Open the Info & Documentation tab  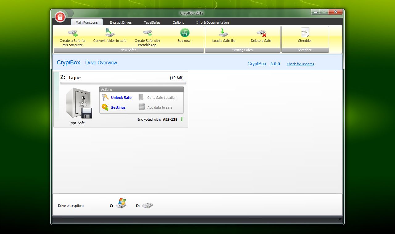tap(213, 22)
